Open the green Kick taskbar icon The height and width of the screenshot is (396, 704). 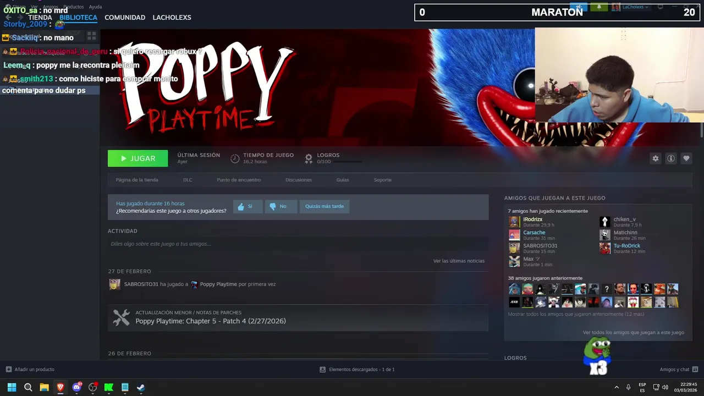tap(109, 387)
